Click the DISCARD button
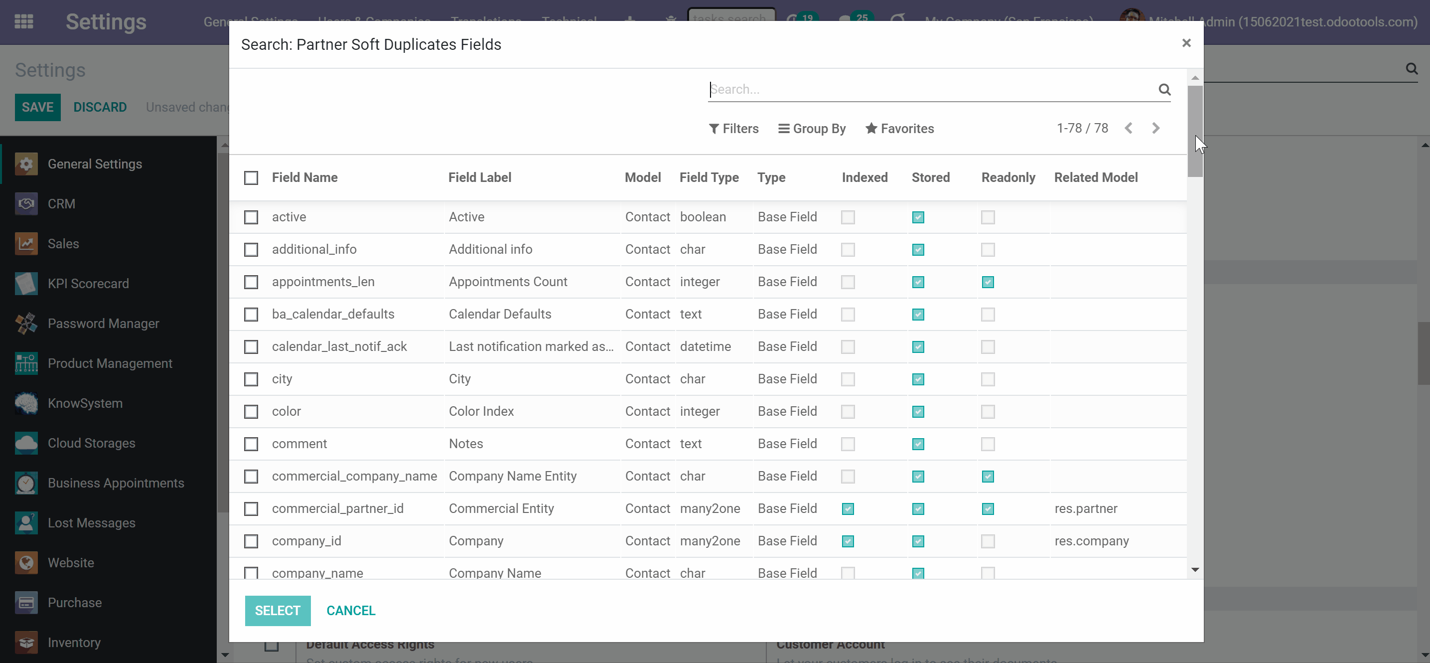Screen dimensions: 1430x663 [x=100, y=107]
